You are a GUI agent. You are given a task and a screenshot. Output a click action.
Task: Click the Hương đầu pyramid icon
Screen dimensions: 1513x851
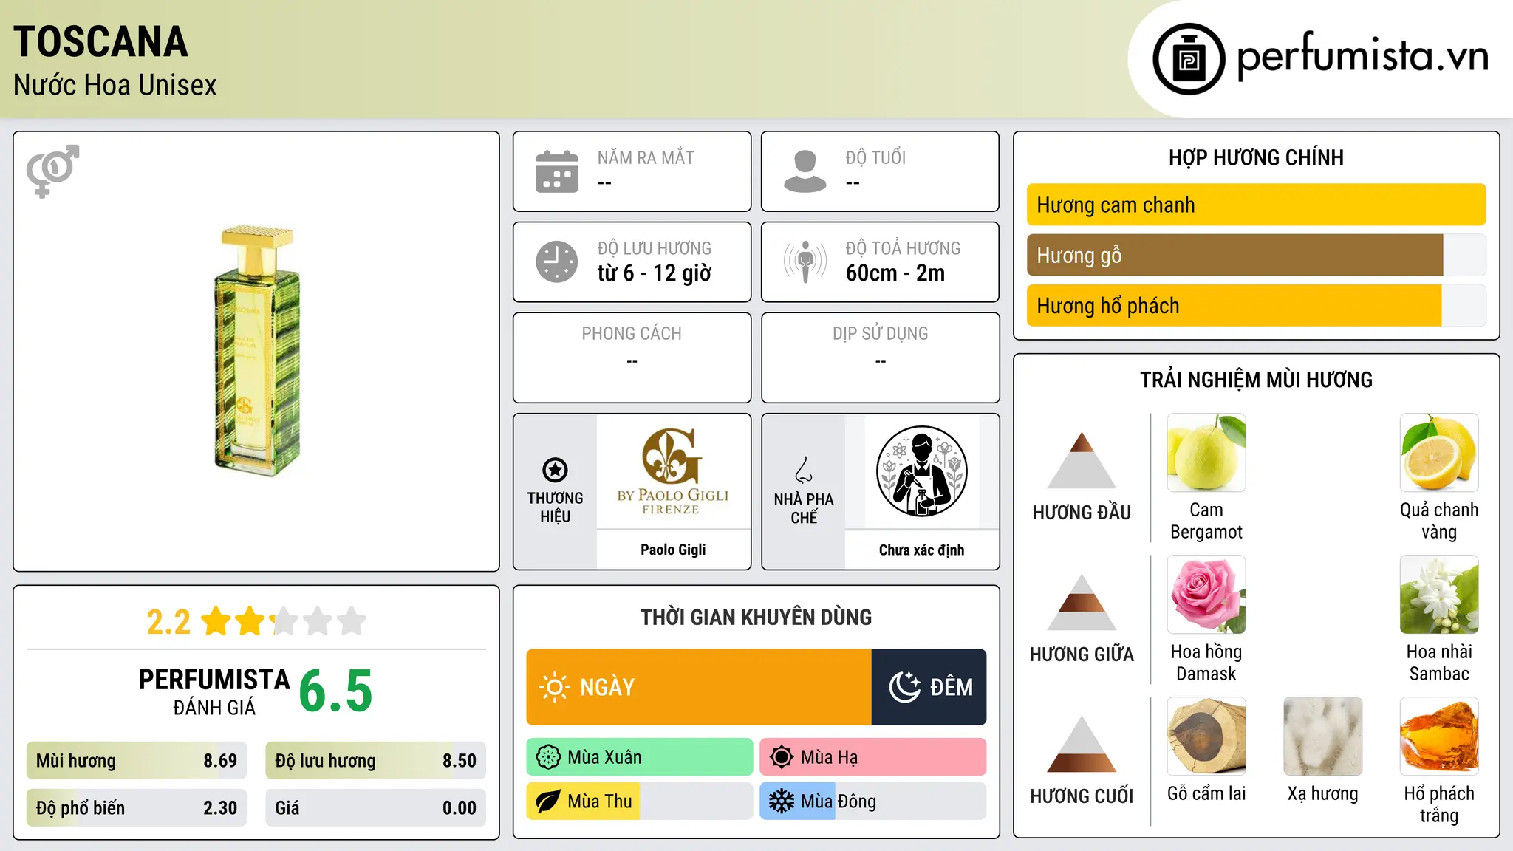coord(1082,460)
